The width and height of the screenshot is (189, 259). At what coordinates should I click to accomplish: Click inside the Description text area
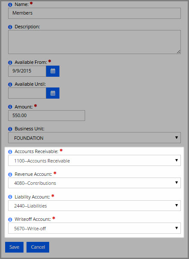(94, 42)
